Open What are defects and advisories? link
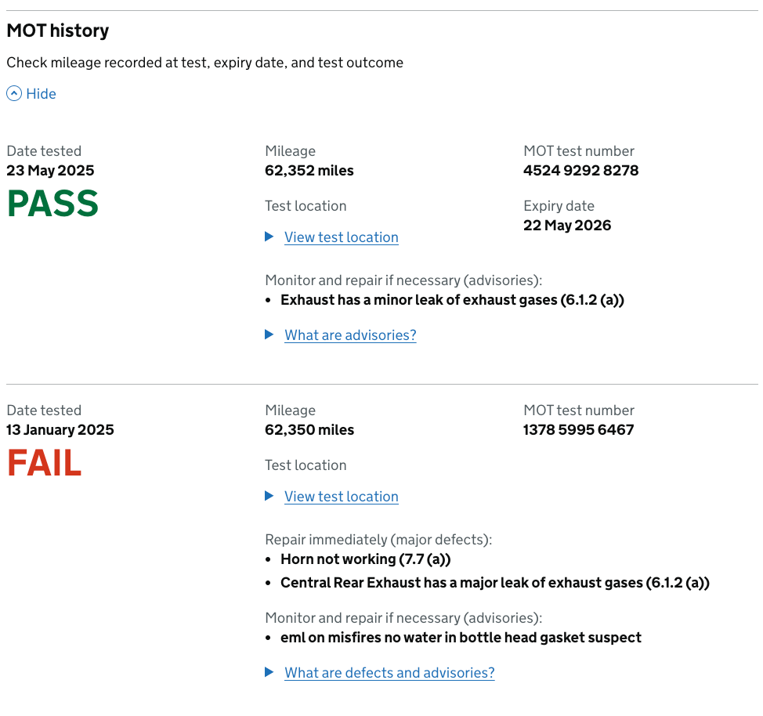 pos(389,673)
